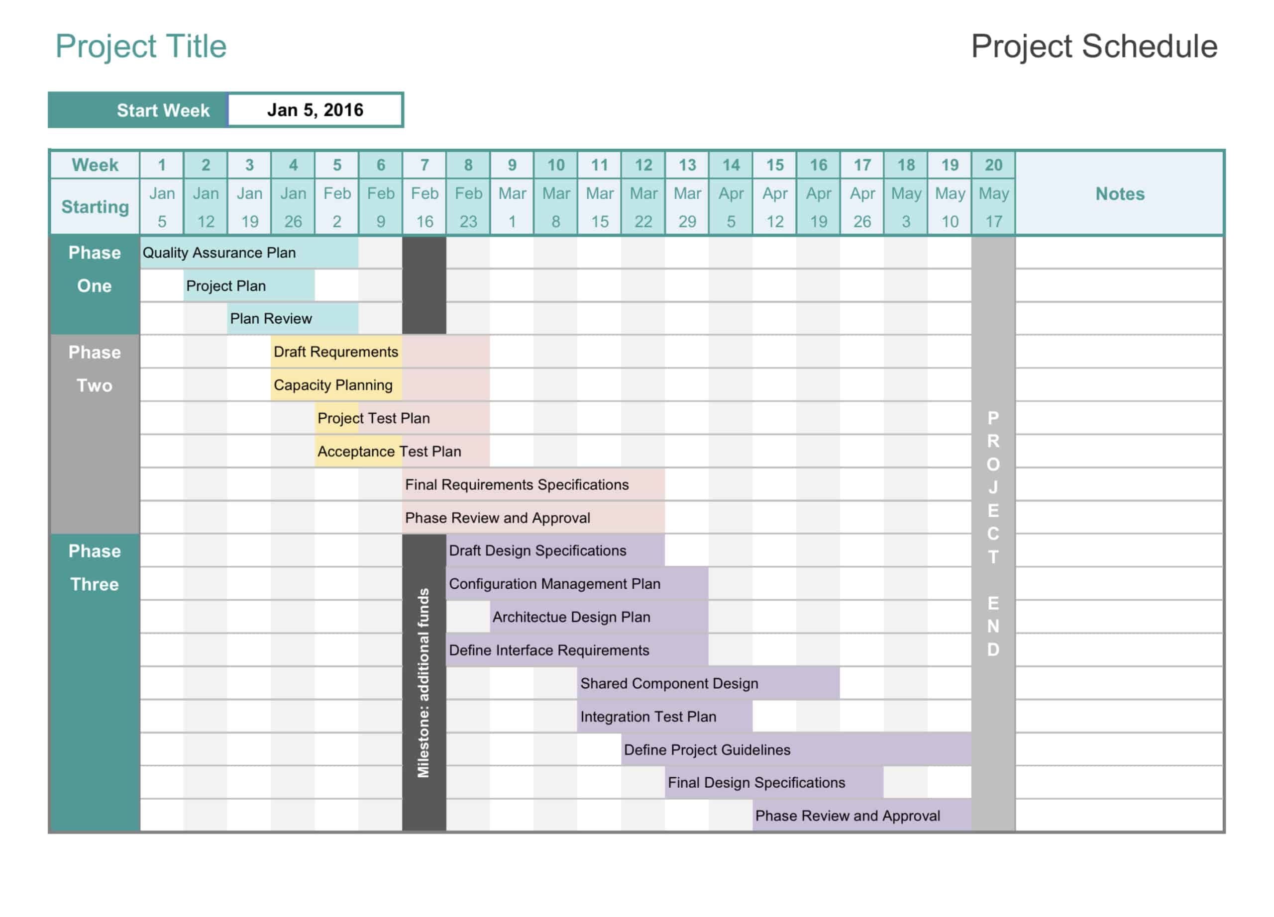The width and height of the screenshot is (1274, 917).
Task: Select the Draft Design Specifications bar
Action: (555, 550)
